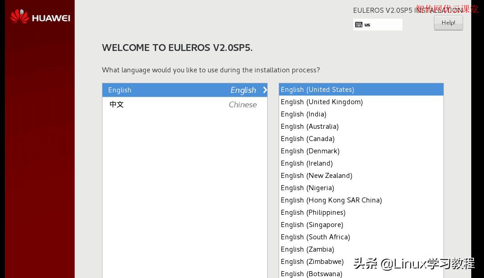
Task: Choose English (India) locale
Action: [x=361, y=114]
